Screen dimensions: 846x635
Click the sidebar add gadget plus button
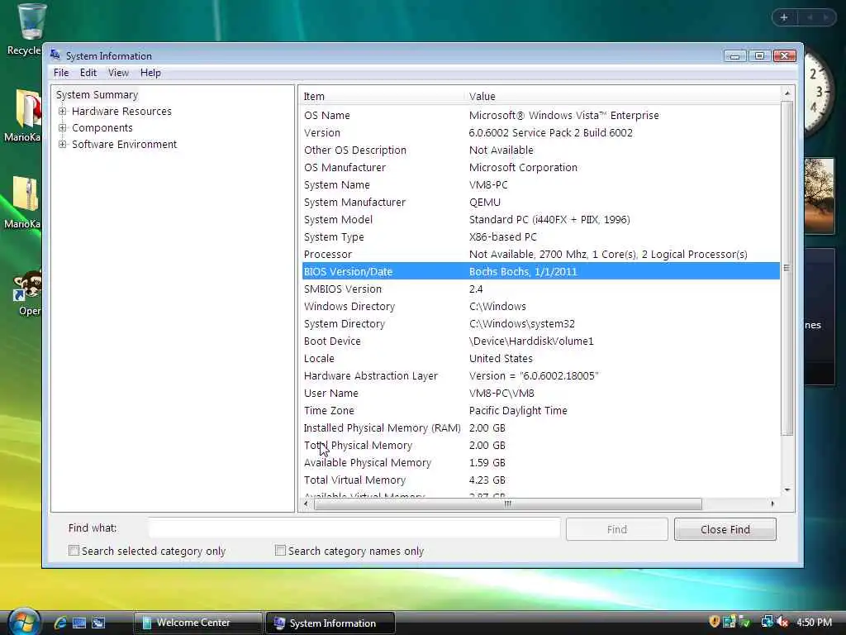click(x=784, y=17)
